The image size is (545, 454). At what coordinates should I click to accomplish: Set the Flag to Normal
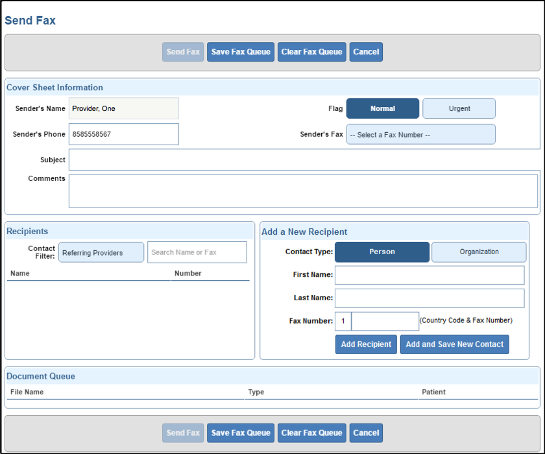point(383,108)
